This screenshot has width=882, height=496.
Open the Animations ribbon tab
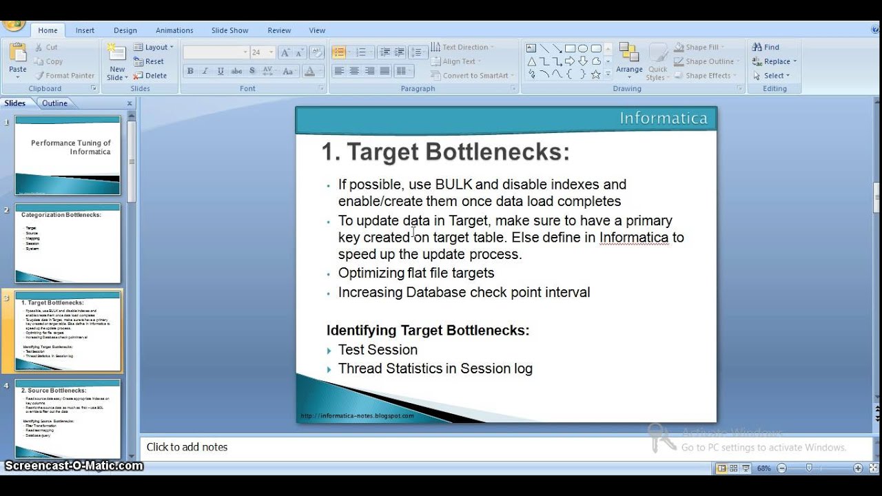174,30
